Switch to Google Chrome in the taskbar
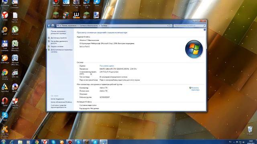The height and width of the screenshot is (144, 257). point(37,142)
